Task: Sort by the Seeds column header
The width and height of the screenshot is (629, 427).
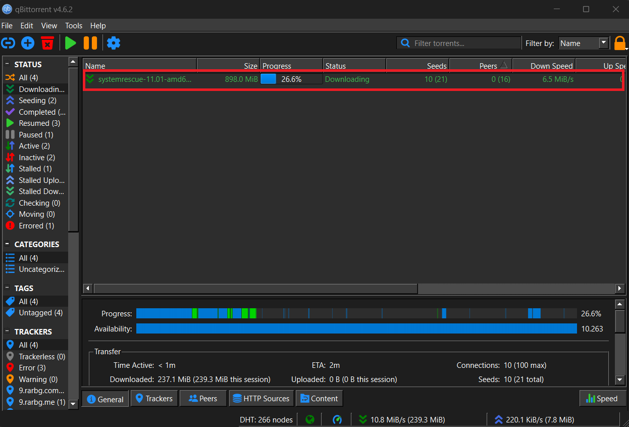Action: (x=417, y=66)
